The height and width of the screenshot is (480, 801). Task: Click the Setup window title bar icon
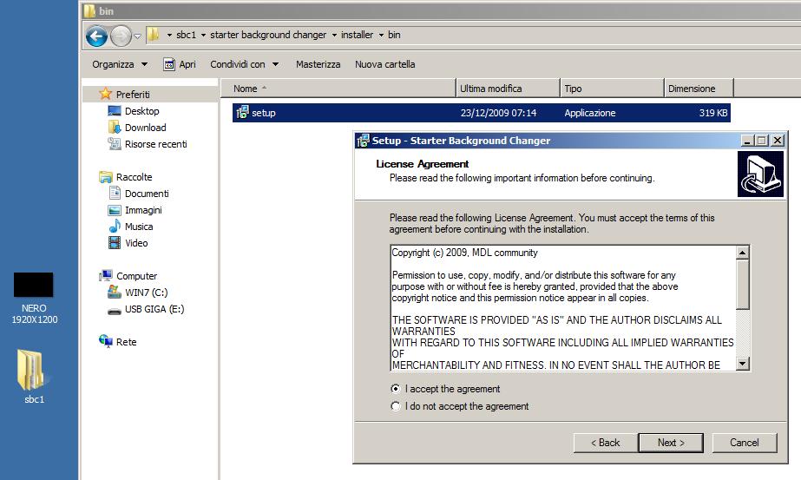[x=363, y=141]
